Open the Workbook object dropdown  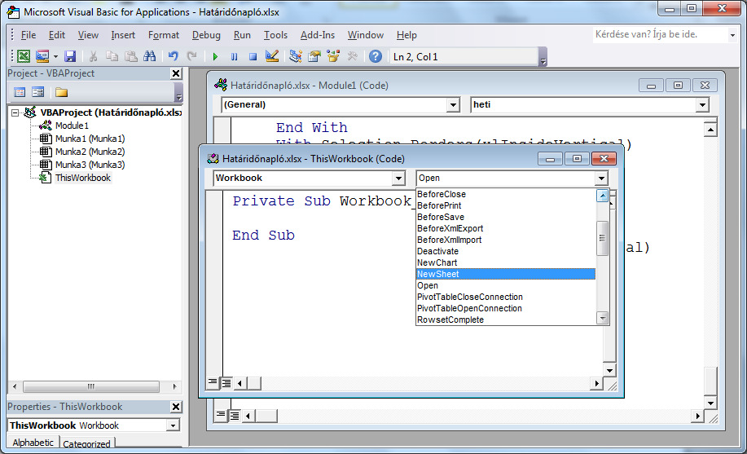[398, 179]
